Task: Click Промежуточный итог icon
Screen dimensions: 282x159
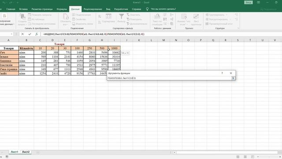Action: [x=207, y=24]
